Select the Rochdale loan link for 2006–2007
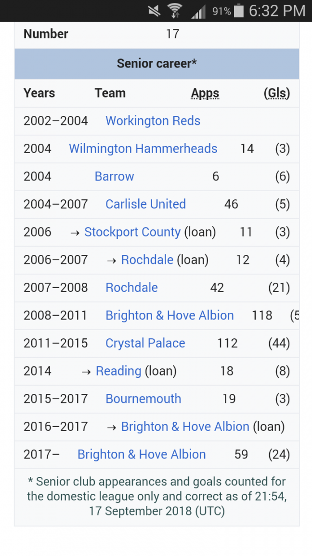The width and height of the screenshot is (312, 556). pos(147,260)
